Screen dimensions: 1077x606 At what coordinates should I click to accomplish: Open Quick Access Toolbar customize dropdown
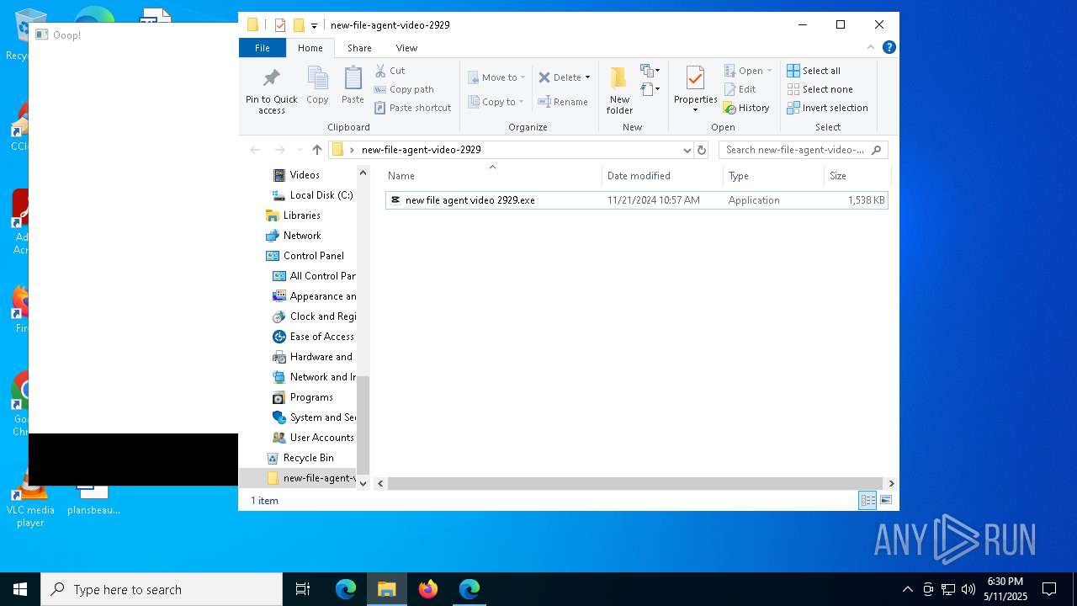tap(314, 25)
